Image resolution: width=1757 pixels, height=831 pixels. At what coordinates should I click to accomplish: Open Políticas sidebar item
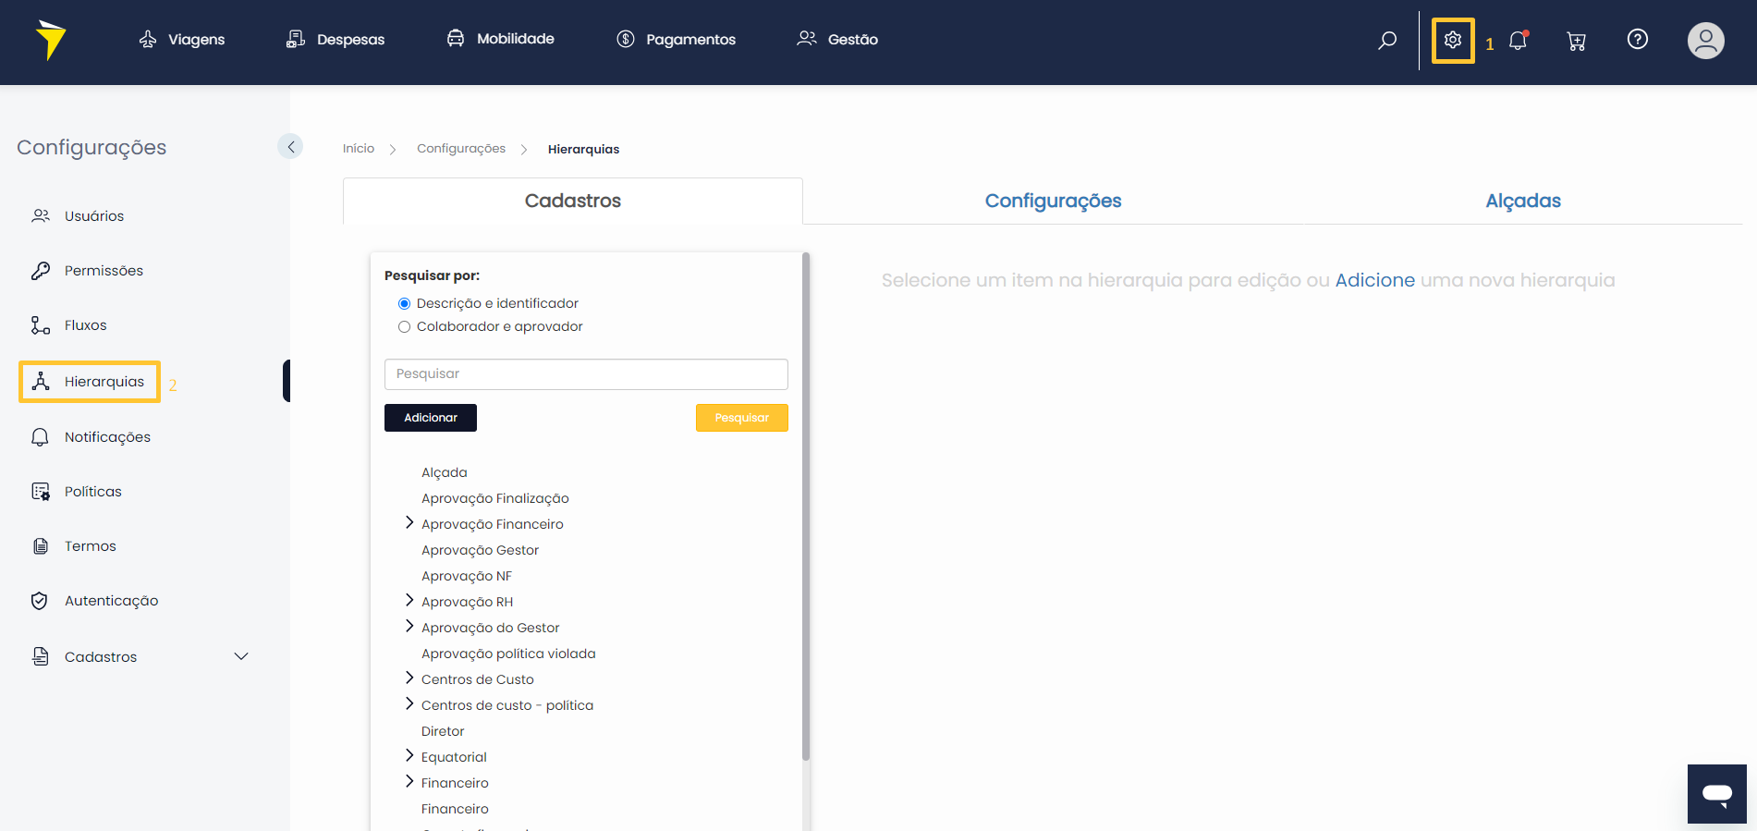coord(93,492)
